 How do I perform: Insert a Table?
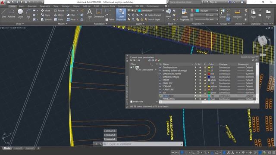110,19
